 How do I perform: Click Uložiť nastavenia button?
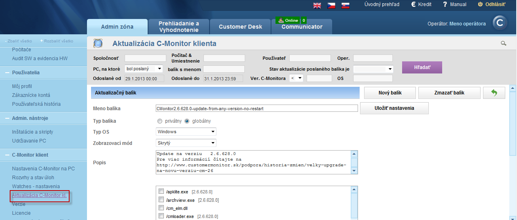394,108
